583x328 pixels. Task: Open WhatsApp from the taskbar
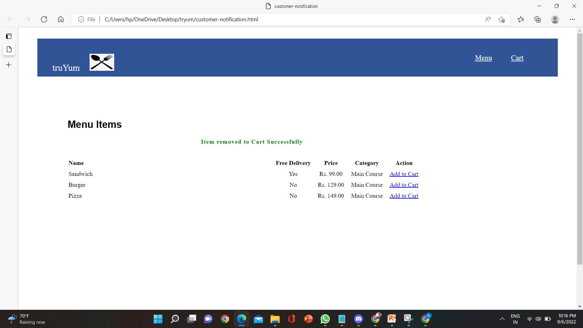click(x=325, y=319)
